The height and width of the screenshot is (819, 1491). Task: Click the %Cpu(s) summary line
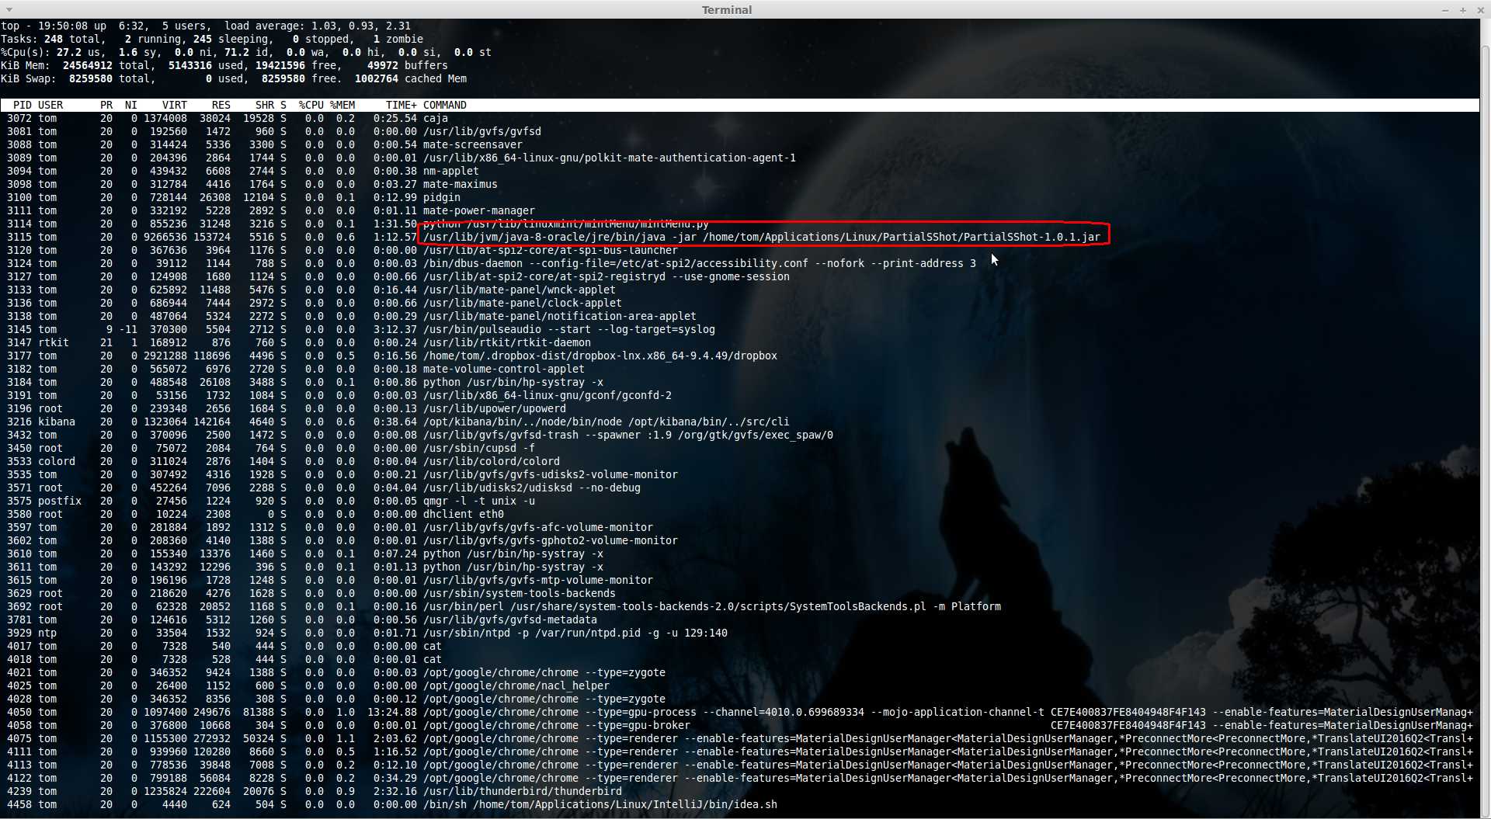click(245, 52)
